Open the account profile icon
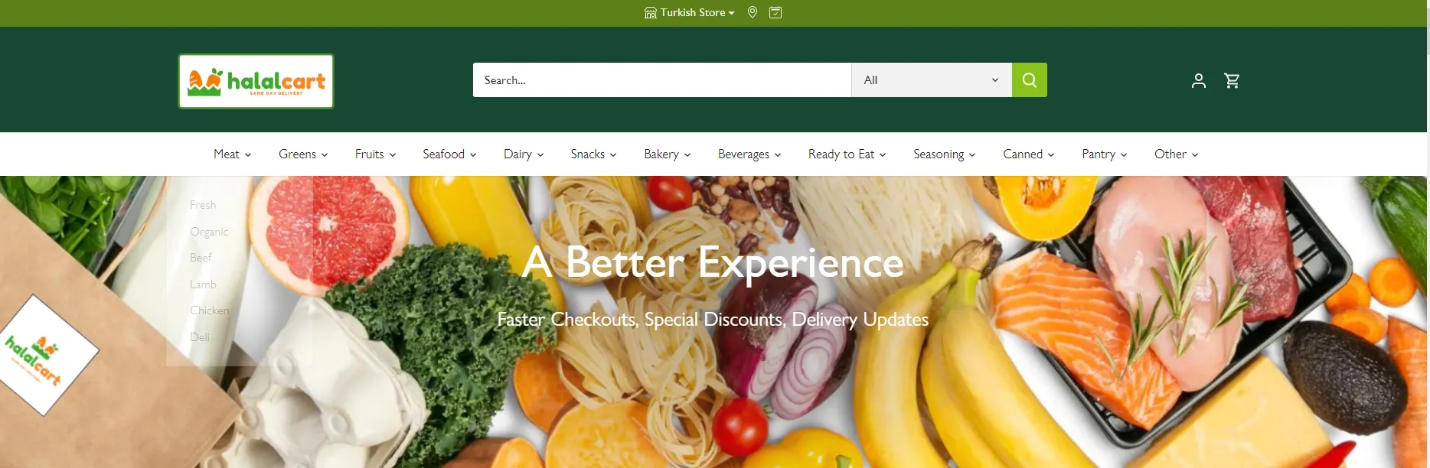Screen dimensions: 1430x468 click(1199, 80)
